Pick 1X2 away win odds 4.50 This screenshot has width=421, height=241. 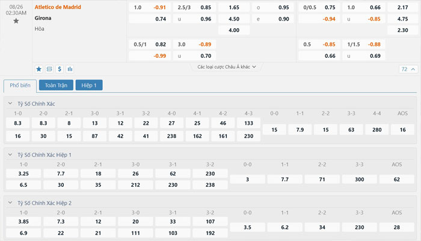234,19
